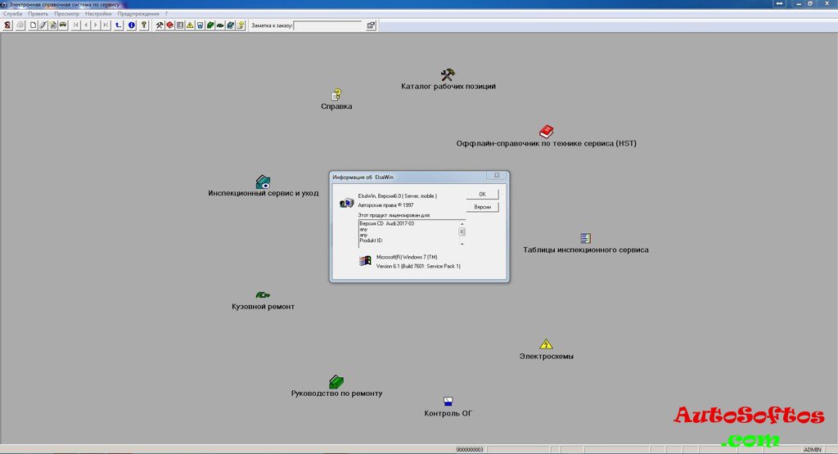Open the Предупреждения menu
This screenshot has height=454, width=838.
(x=138, y=14)
